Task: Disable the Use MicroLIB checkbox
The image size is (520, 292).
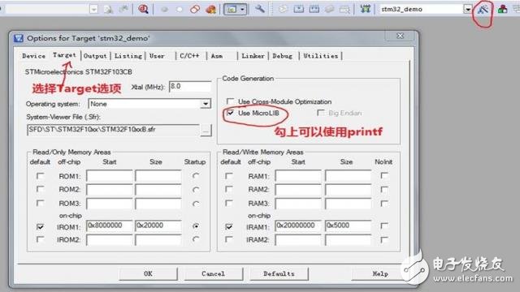Action: pyautogui.click(x=230, y=114)
